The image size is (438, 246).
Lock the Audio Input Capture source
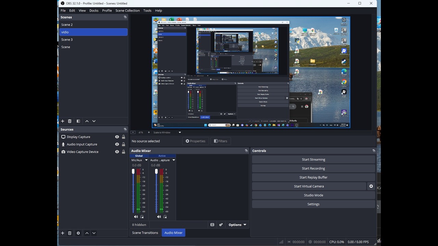coord(124,145)
